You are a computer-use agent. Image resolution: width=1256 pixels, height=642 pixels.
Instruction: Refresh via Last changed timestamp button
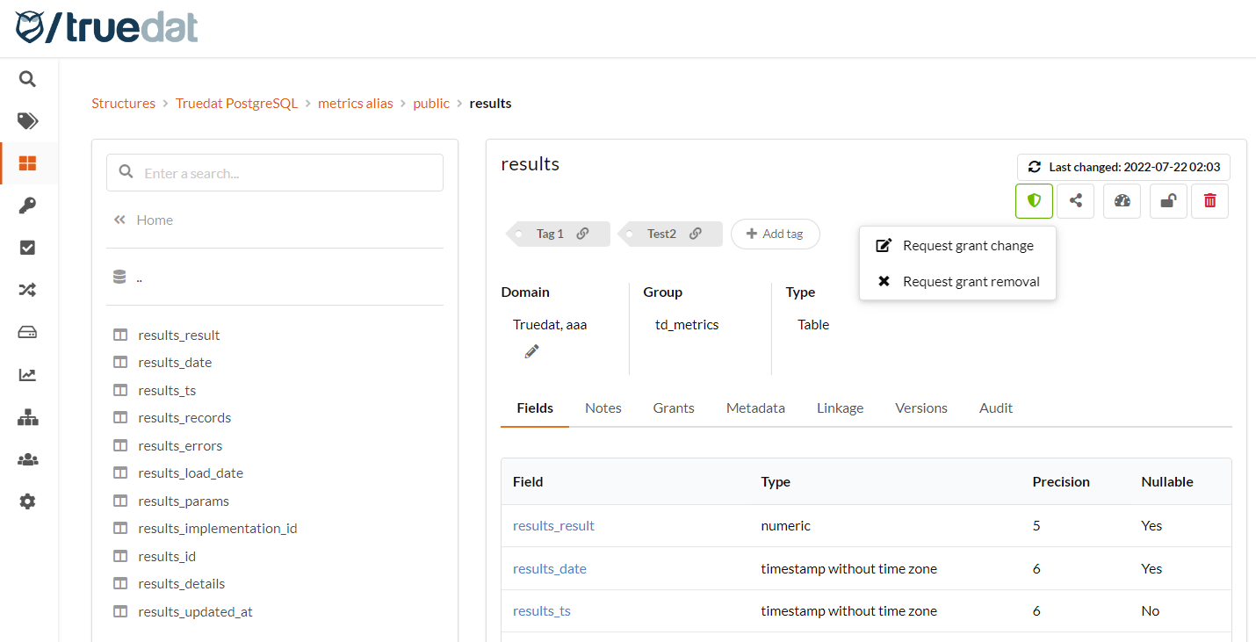click(1122, 166)
